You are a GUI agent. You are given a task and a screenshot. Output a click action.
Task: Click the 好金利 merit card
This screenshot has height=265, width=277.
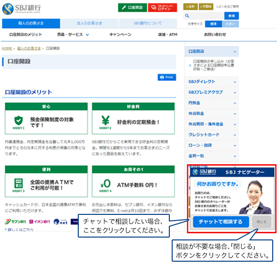133,118
